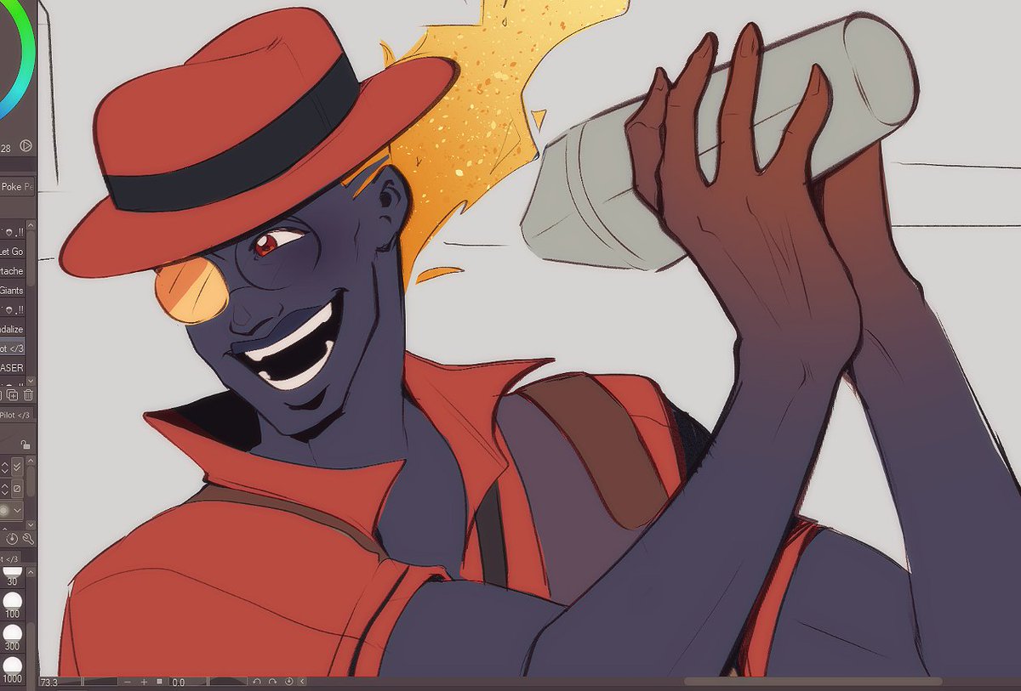This screenshot has width=1021, height=691.
Task: Rotate canvas right arrow icon
Action: (272, 682)
